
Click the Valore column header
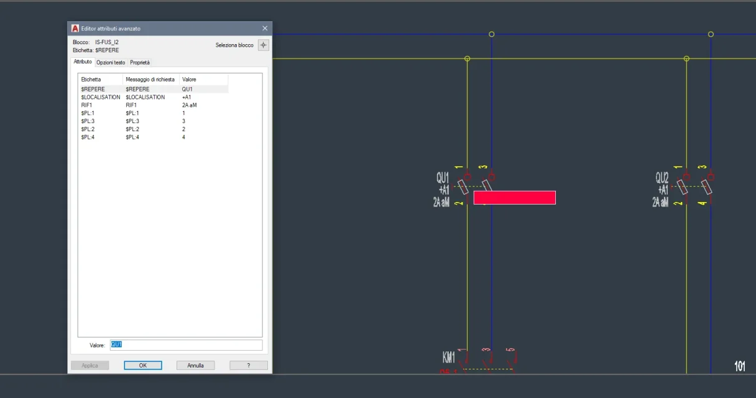204,80
